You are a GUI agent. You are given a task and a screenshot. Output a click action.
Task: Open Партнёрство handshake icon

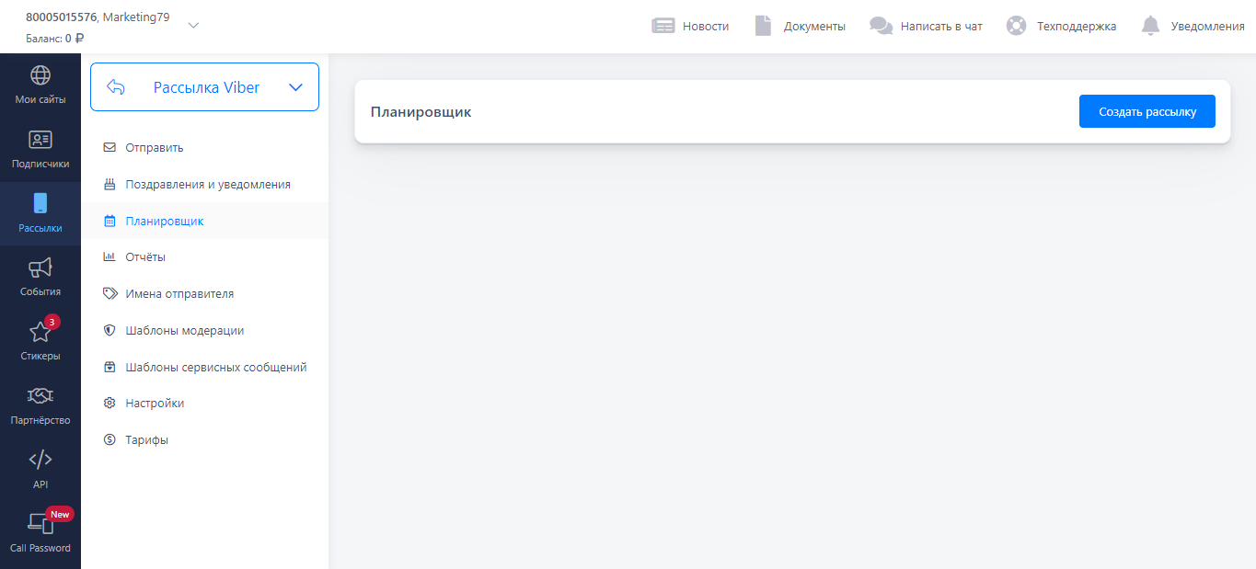coord(40,396)
